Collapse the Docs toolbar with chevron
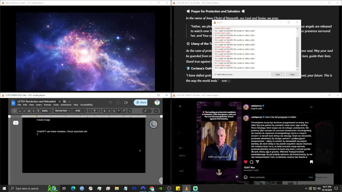This screenshot has width=342, height=192. click(x=156, y=111)
